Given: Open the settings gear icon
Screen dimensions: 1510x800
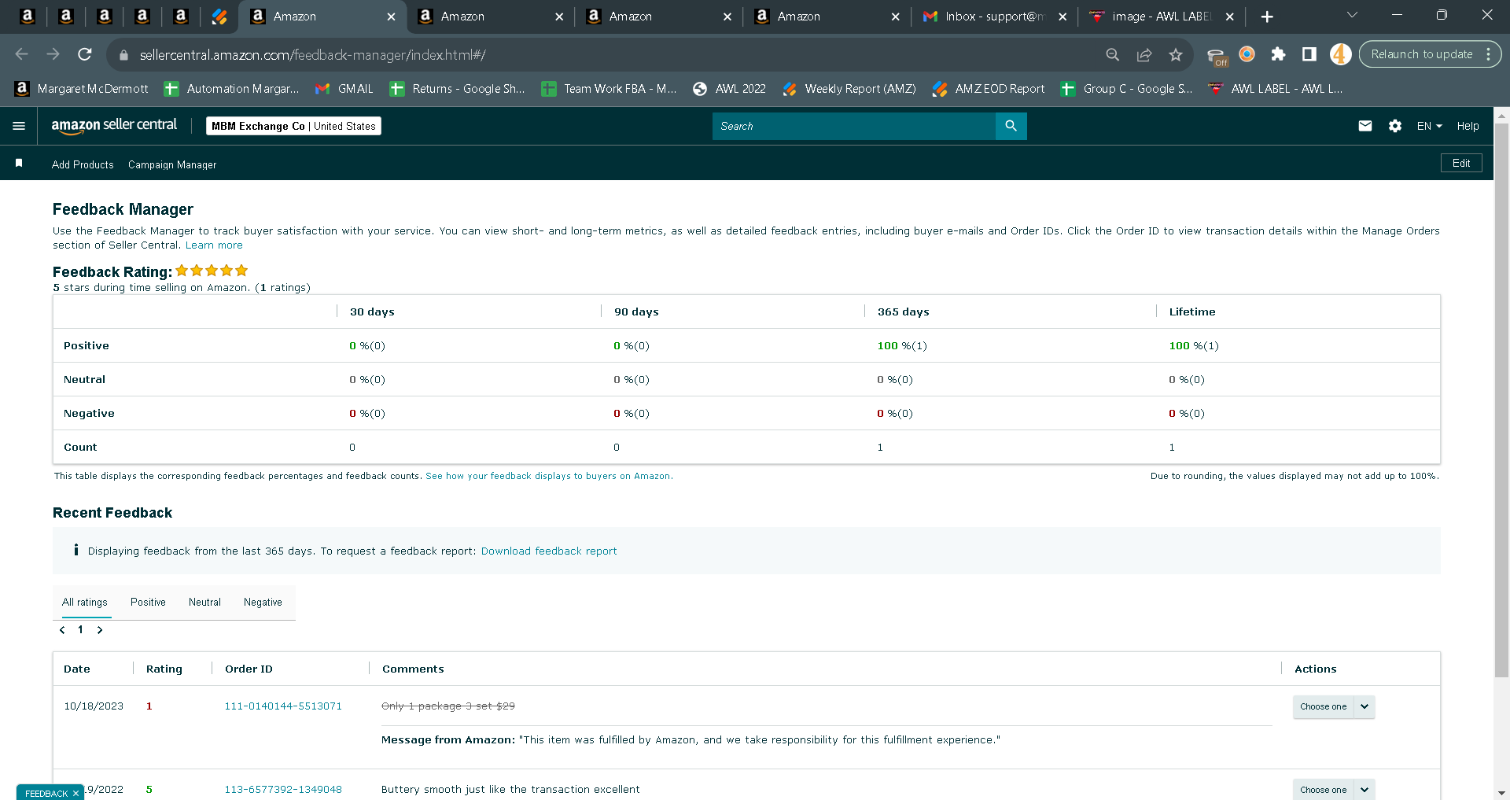Looking at the screenshot, I should (x=1395, y=126).
